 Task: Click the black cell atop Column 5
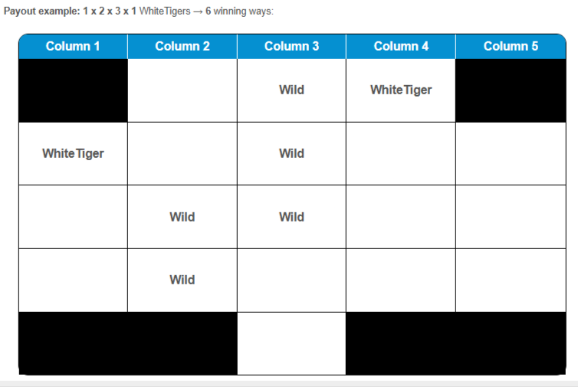point(511,90)
